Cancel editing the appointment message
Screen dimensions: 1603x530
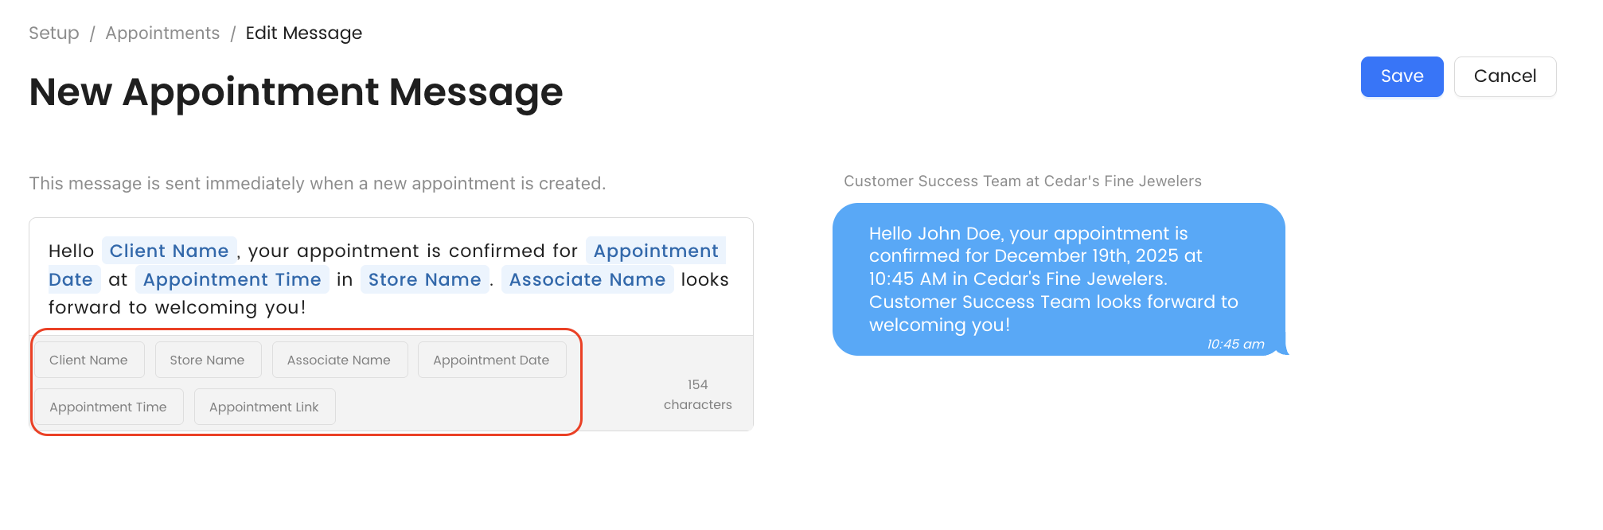tap(1504, 76)
